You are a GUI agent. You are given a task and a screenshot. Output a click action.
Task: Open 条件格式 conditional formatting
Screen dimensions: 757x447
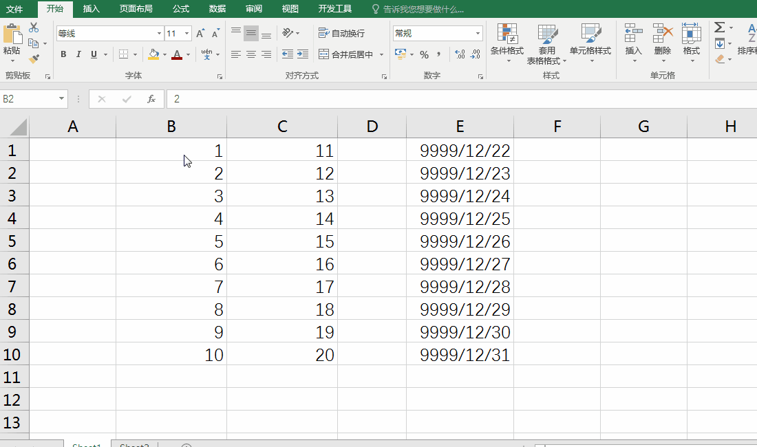507,44
